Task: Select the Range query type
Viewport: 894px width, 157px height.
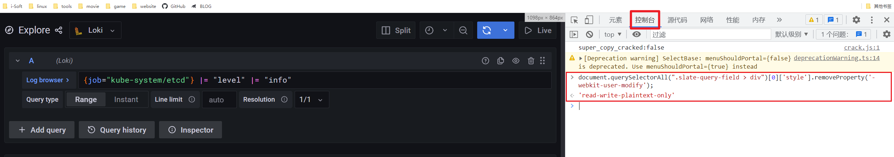Action: 86,100
